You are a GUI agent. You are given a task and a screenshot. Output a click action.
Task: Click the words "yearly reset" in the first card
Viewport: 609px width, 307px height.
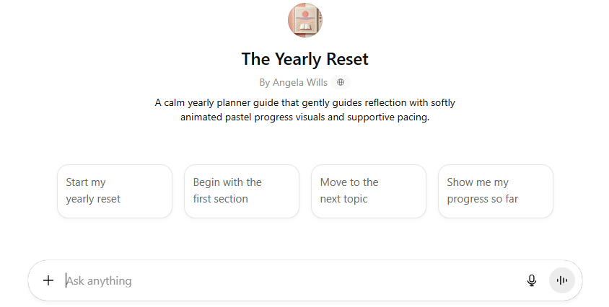click(93, 199)
